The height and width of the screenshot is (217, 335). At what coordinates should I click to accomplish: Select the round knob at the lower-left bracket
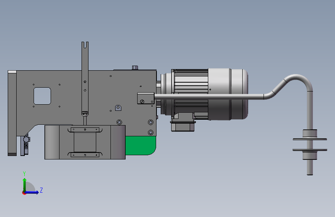tap(26, 140)
